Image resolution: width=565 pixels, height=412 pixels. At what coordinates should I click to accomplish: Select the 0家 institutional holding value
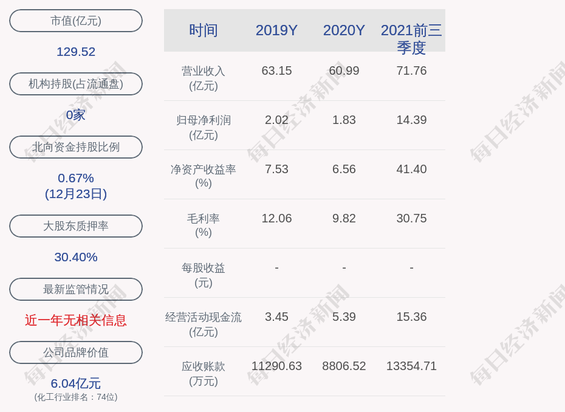(76, 115)
